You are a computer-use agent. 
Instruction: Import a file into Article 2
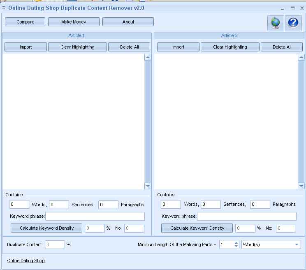click(x=178, y=47)
